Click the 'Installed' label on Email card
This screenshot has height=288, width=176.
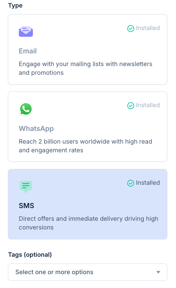coord(148,28)
